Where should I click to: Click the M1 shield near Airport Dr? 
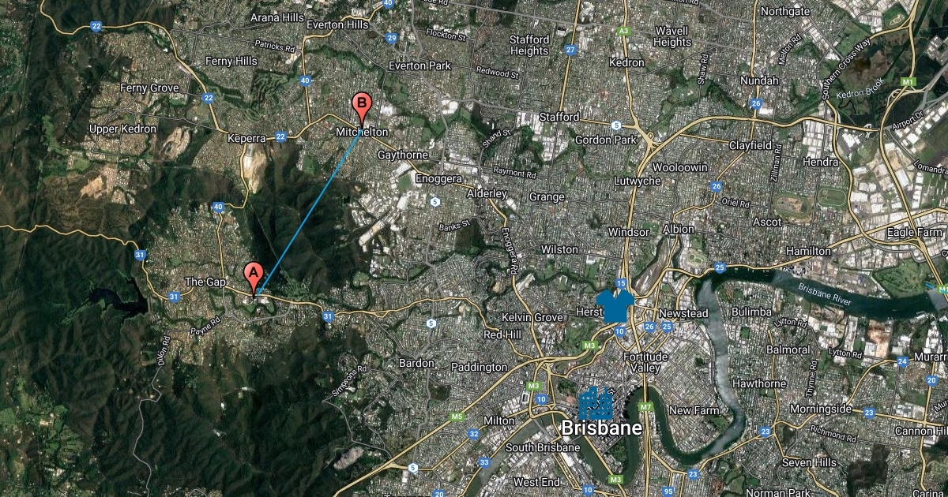click(908, 82)
